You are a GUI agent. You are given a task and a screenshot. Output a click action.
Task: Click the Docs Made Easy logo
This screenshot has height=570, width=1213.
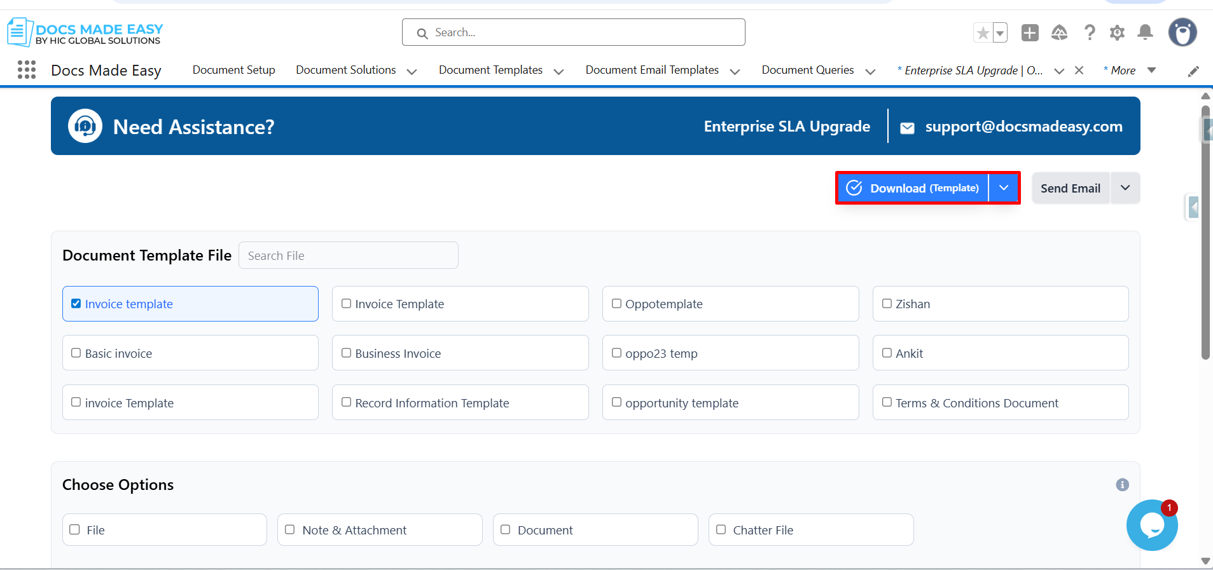(85, 32)
